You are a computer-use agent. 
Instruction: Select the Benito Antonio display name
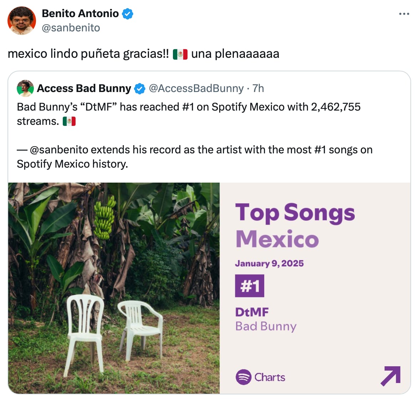[x=81, y=14]
